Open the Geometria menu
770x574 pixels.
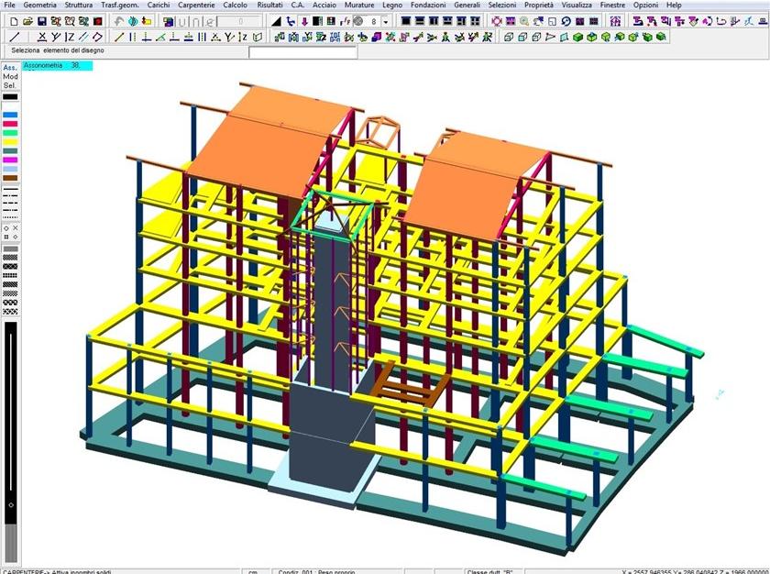click(38, 5)
